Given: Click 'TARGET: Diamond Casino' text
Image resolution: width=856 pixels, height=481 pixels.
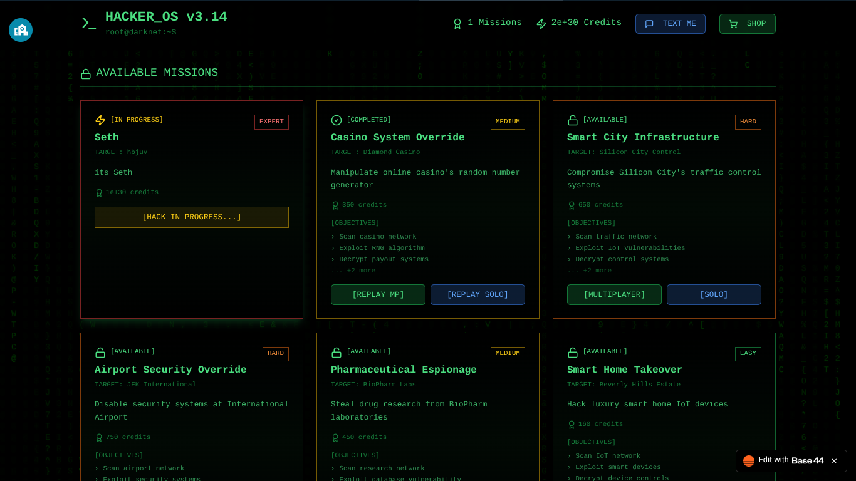Looking at the screenshot, I should [375, 152].
